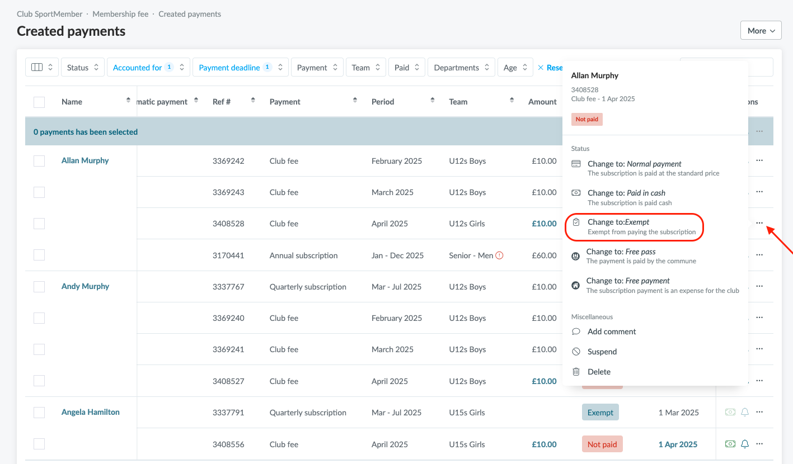Select the checkbox for Andy Murphy's first payment

pos(39,287)
